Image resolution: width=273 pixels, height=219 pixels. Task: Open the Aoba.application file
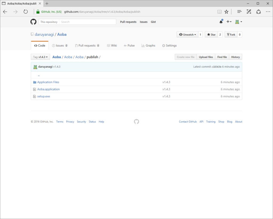point(49,89)
